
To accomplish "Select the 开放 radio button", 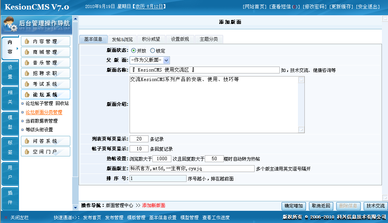I will point(134,51).
